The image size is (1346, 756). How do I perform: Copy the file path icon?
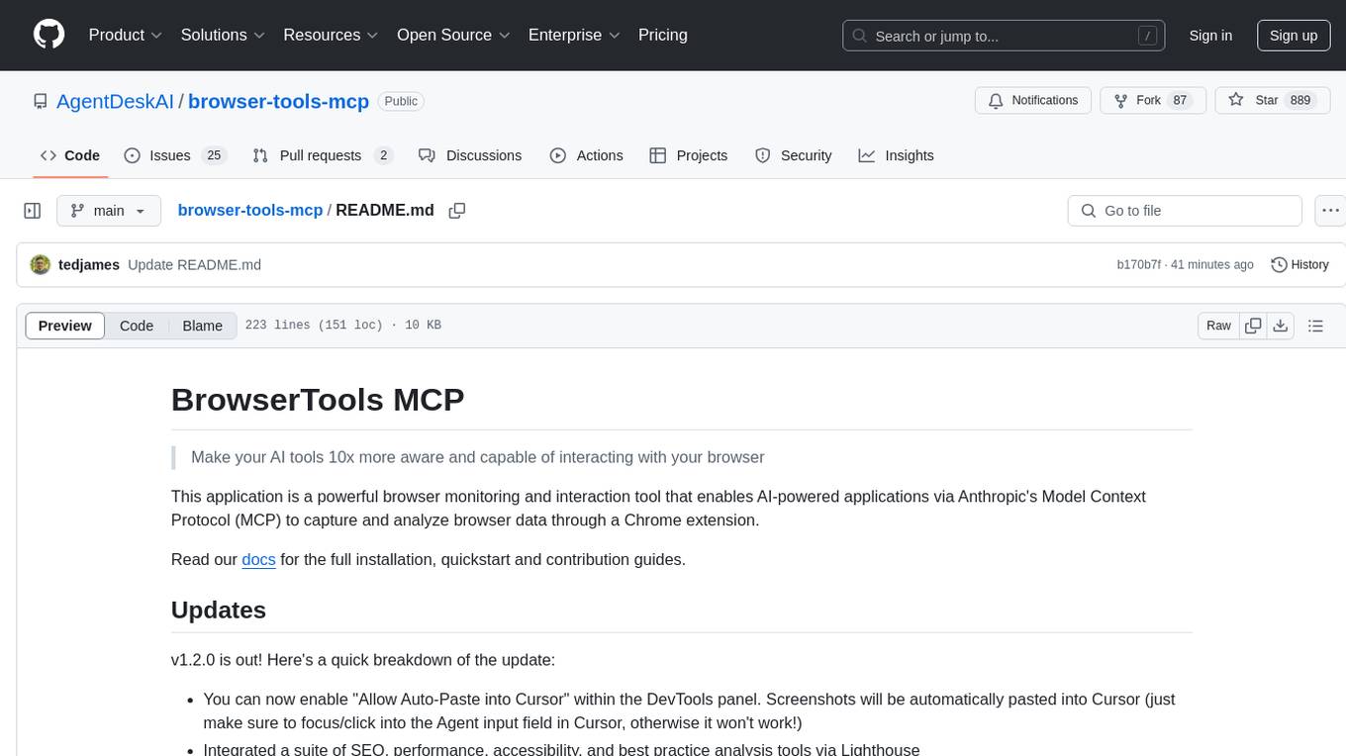[457, 210]
